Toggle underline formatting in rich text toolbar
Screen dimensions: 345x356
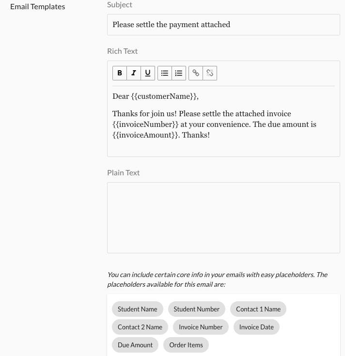click(x=148, y=73)
